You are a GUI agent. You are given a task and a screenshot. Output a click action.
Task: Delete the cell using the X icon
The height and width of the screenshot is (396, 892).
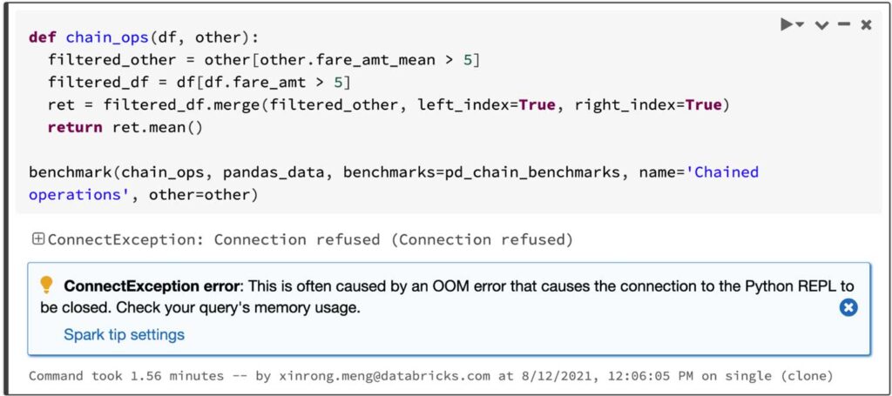tap(866, 25)
